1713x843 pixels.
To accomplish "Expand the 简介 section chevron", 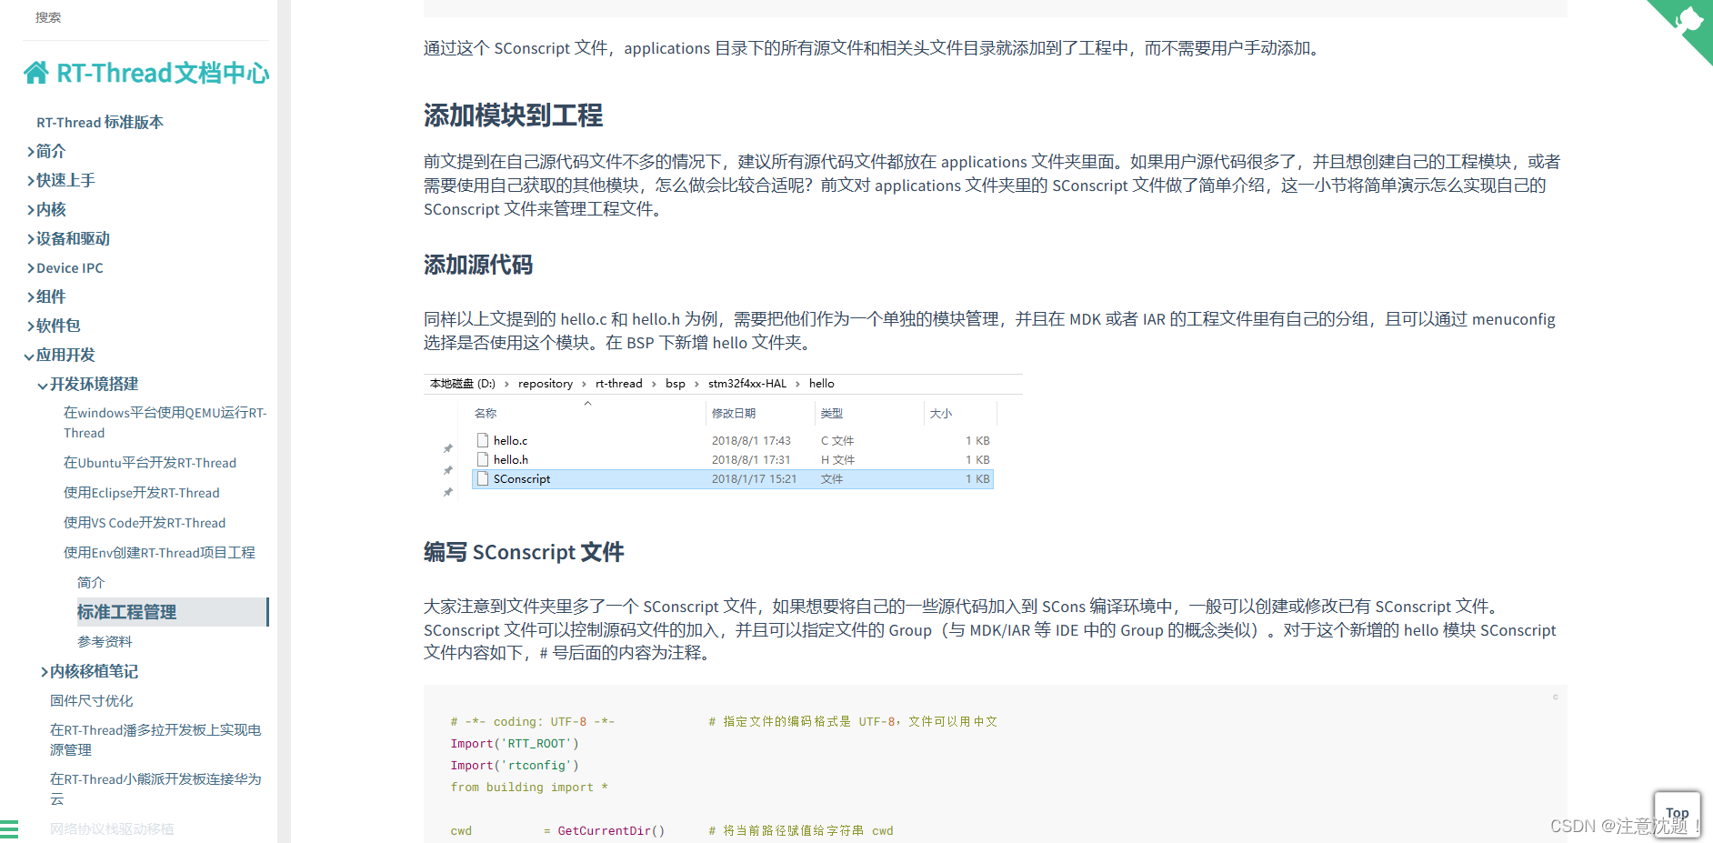I will [x=31, y=152].
